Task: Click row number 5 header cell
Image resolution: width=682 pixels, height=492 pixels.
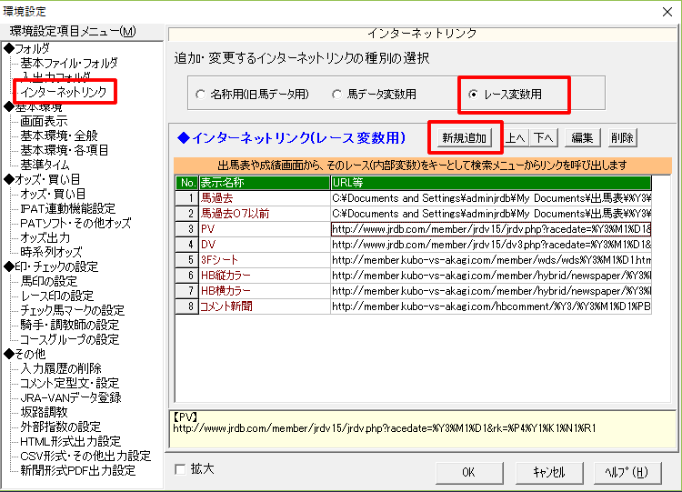Action: (x=187, y=260)
